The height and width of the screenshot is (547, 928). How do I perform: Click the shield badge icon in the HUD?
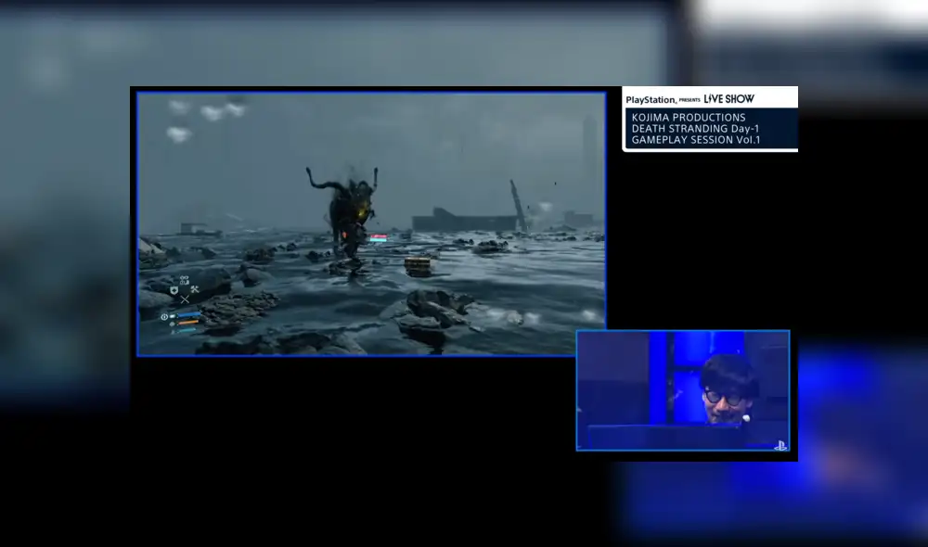[x=174, y=289]
